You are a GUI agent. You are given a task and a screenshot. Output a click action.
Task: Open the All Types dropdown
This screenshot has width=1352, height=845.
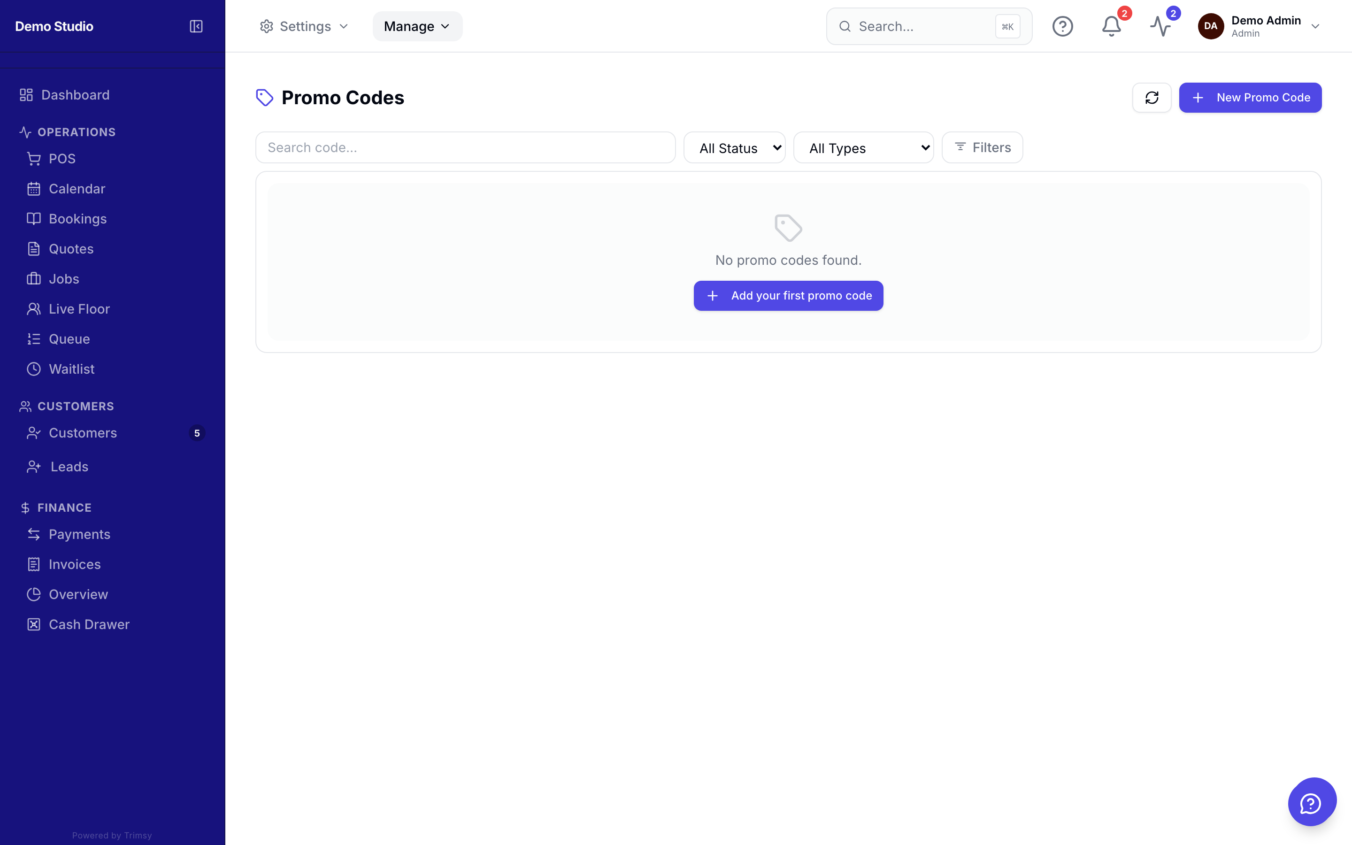863,147
